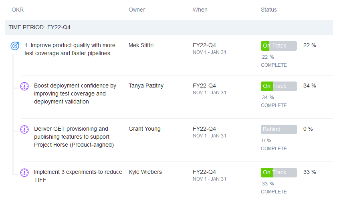Image resolution: width=341 pixels, height=199 pixels.
Task: Click the On Track progress bar at 34%
Action: pyautogui.click(x=278, y=86)
